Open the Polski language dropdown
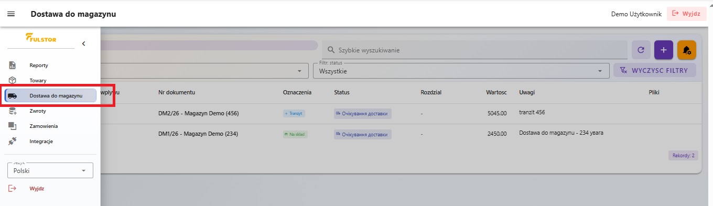The image size is (713, 206). pos(50,170)
